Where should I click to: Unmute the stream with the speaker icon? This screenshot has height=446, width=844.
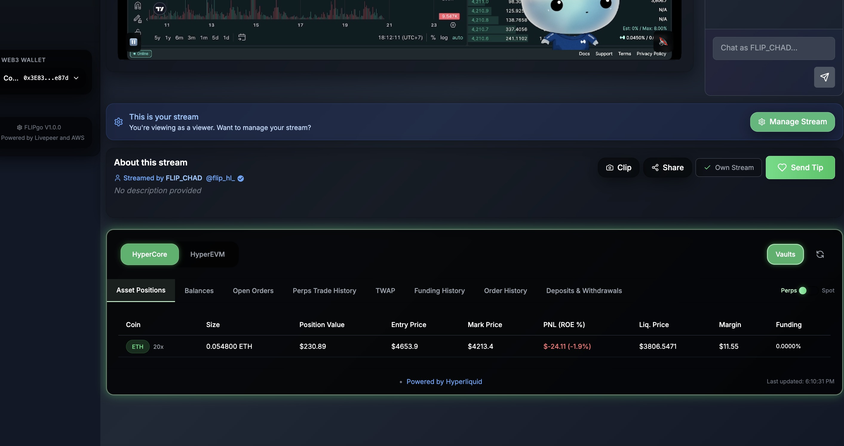[663, 41]
